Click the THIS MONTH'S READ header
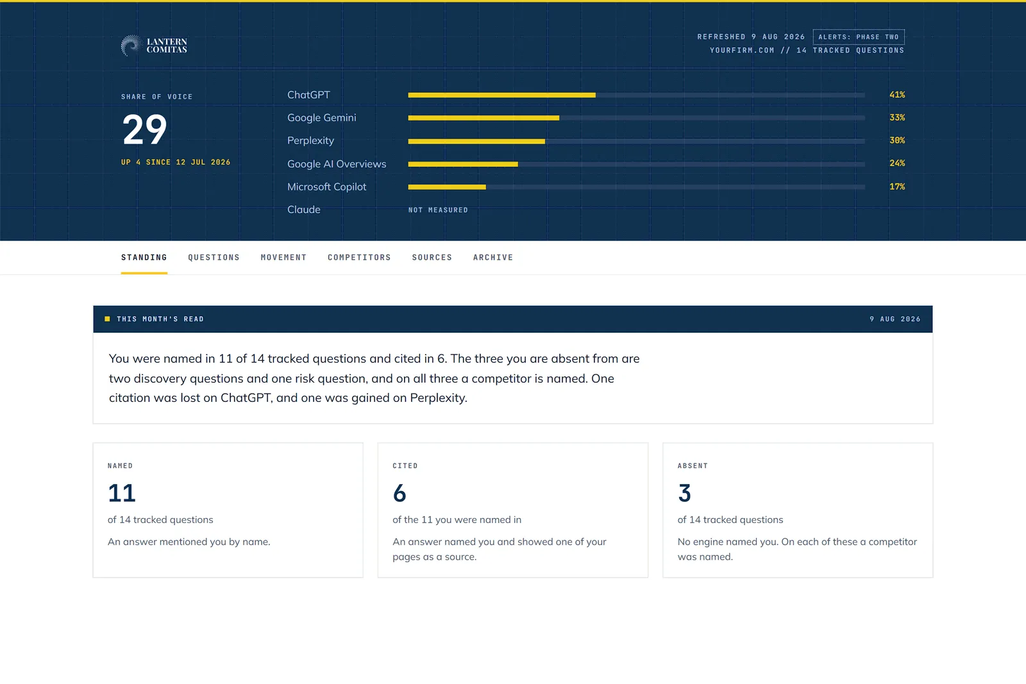Viewport: 1026px width, 684px height. (160, 319)
